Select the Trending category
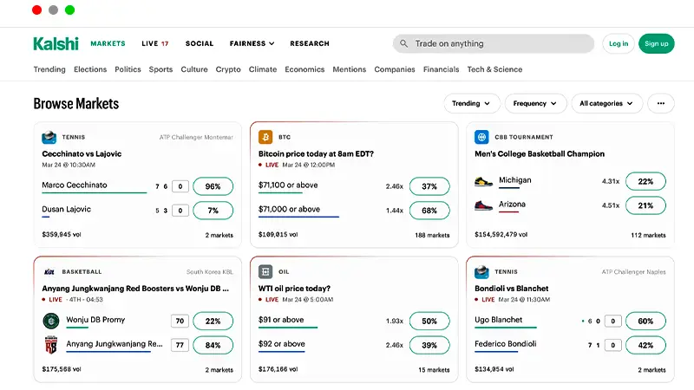 [x=49, y=69]
